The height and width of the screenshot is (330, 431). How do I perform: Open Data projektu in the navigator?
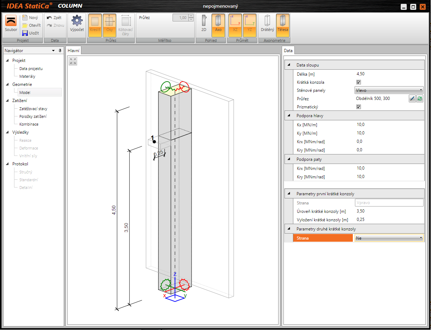point(31,69)
